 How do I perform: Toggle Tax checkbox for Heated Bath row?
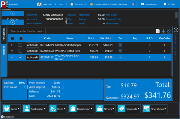[x=120, y=51]
